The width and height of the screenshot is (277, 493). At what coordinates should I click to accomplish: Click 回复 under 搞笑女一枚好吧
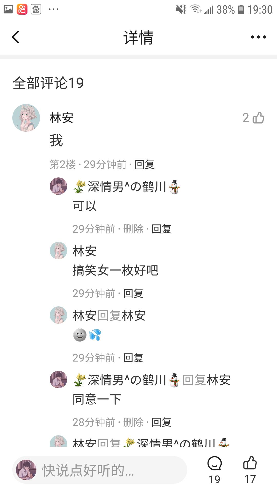click(x=133, y=293)
